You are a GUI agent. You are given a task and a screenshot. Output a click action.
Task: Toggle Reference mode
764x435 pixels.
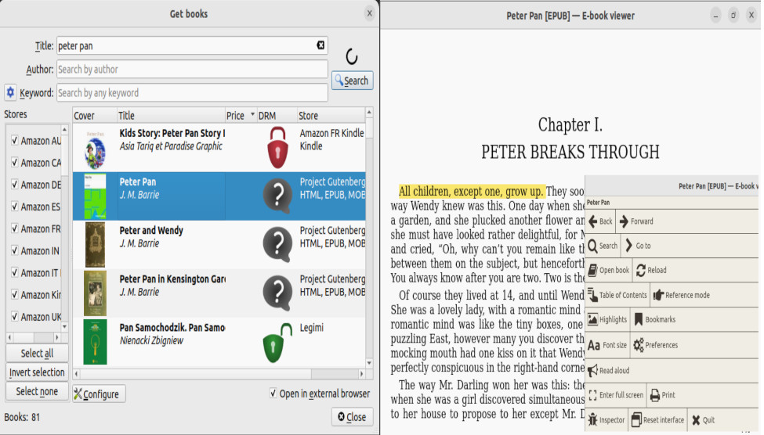click(681, 295)
